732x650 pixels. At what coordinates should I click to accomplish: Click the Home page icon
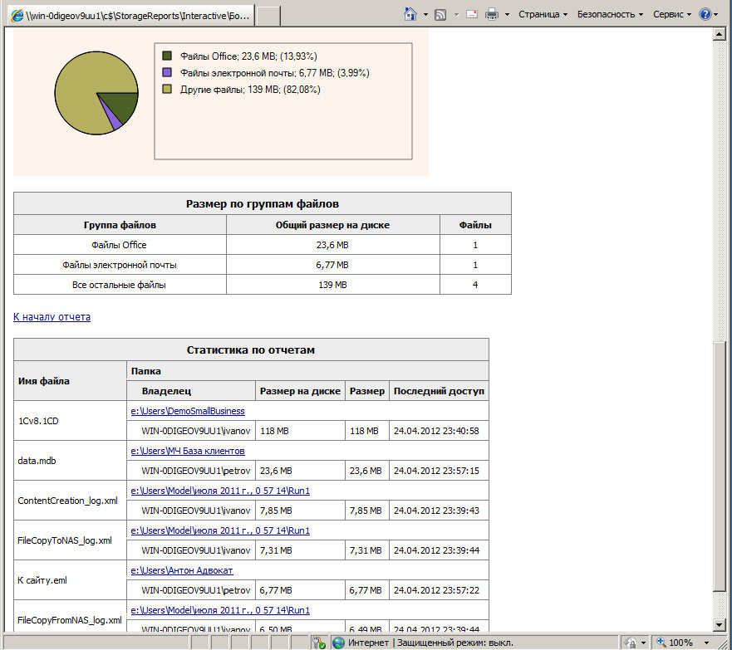[410, 14]
